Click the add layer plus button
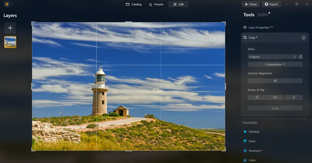The height and width of the screenshot is (163, 312). point(10,28)
